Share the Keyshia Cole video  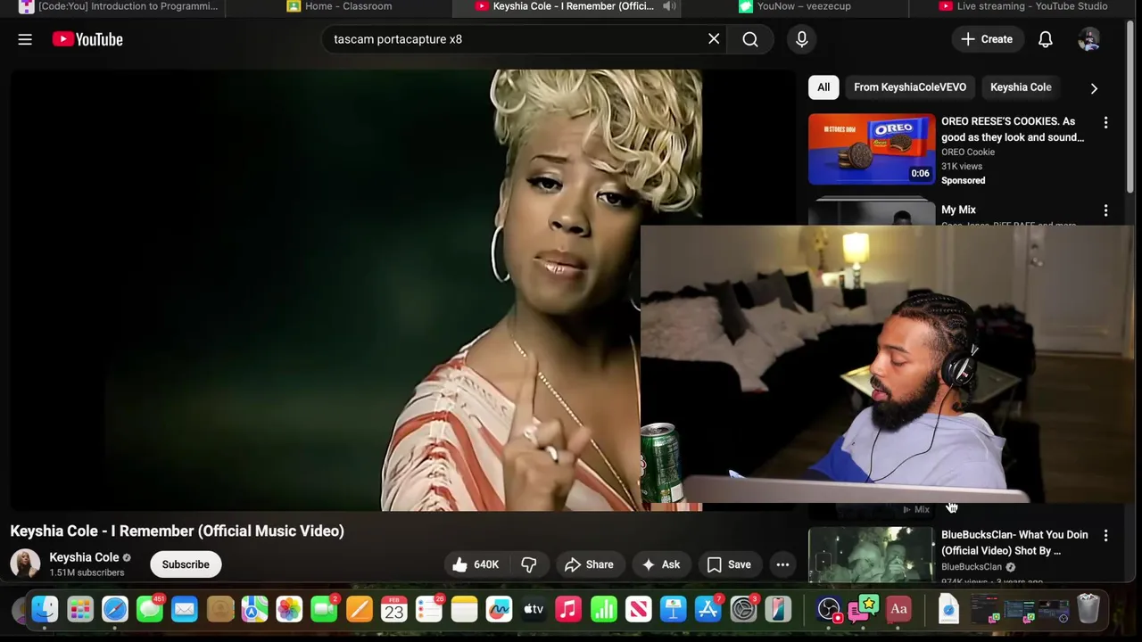(589, 564)
